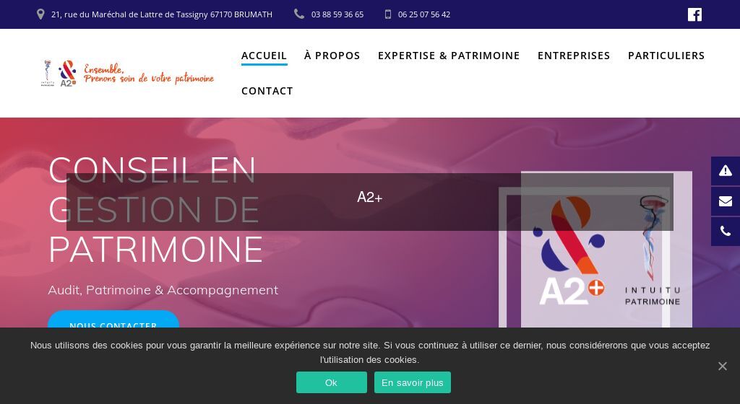Expand the Expertise & Patrimoine menu
740x404 pixels.
[x=449, y=56]
